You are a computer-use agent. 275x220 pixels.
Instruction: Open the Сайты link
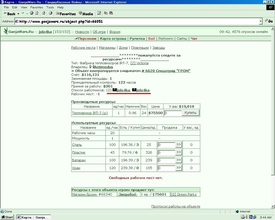(x=182, y=39)
